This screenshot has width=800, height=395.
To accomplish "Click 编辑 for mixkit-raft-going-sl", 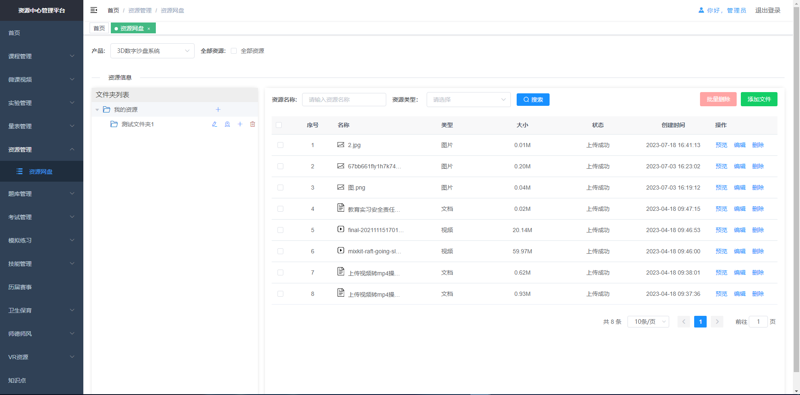I will point(740,251).
